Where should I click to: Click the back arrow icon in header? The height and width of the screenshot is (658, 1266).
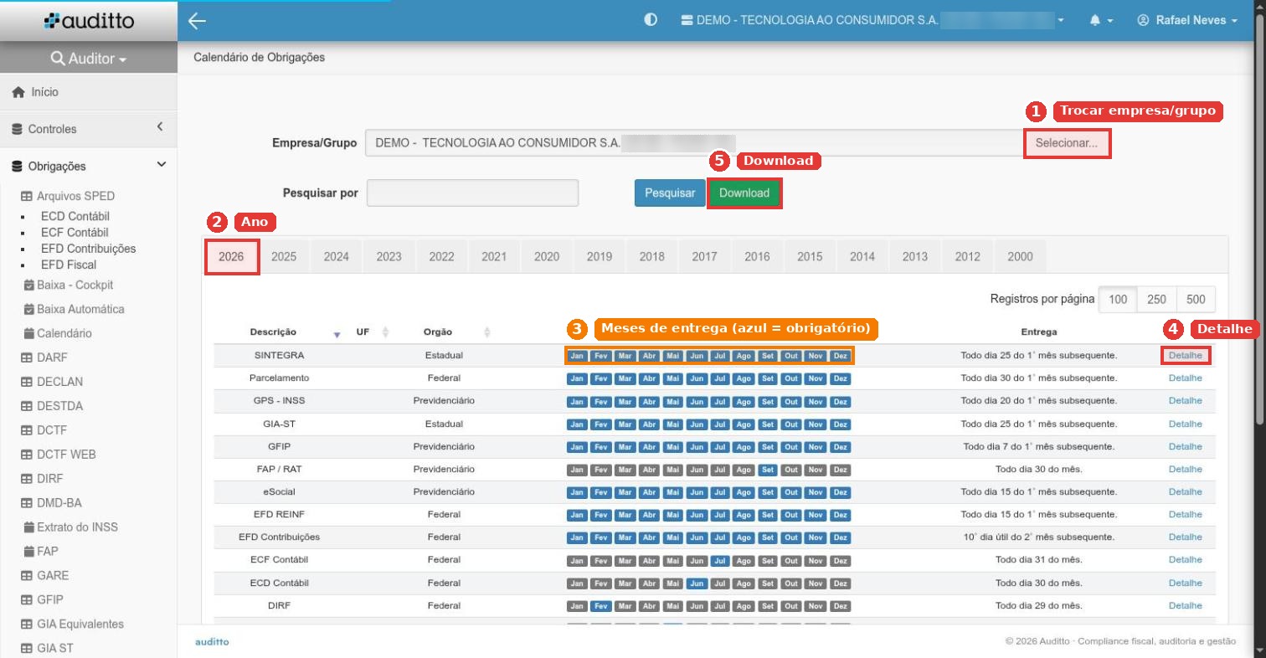click(x=198, y=21)
